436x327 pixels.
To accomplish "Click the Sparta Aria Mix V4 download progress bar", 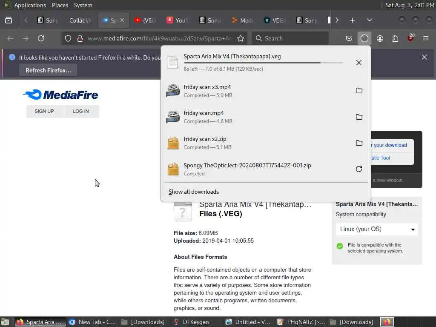I will [x=263, y=63].
